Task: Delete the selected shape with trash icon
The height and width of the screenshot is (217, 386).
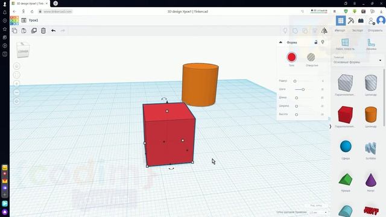Action: coord(43,31)
